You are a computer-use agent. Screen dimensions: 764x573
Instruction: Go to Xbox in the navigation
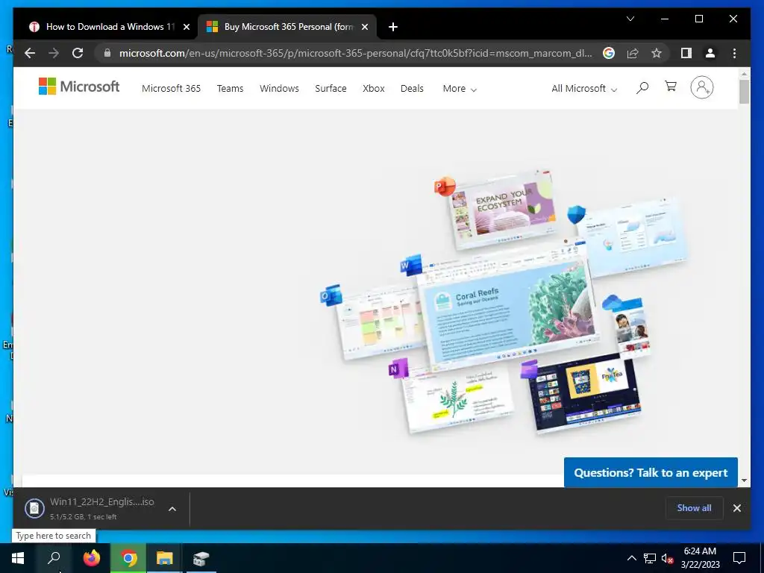[x=374, y=88]
